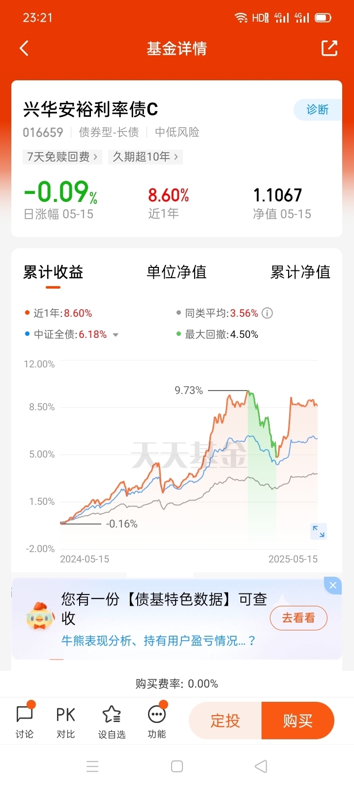The image size is (354, 788).
Task: Expand 7天免赎回费 details chevron
Action: [x=96, y=157]
